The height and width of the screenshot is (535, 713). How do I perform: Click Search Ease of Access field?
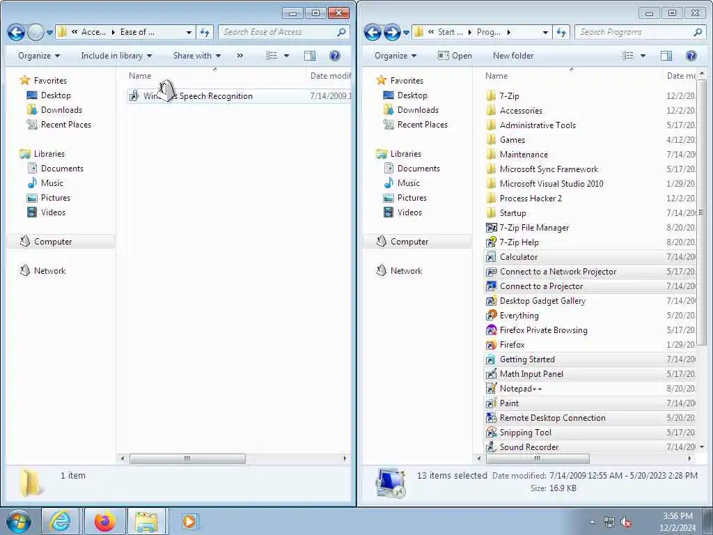click(x=284, y=32)
